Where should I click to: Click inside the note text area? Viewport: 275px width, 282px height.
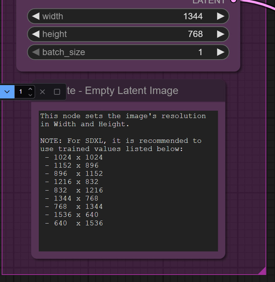pos(128,181)
